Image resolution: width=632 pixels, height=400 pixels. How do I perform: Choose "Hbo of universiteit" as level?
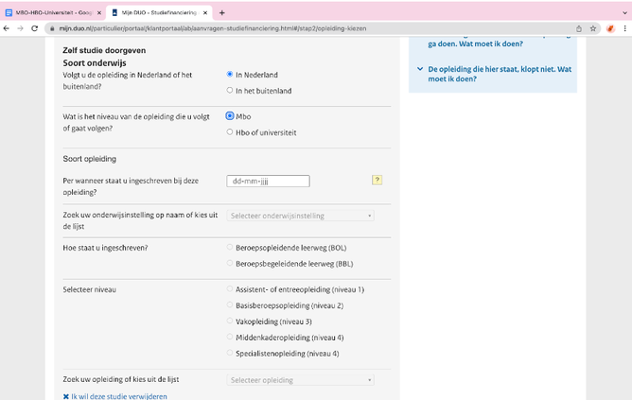point(230,132)
